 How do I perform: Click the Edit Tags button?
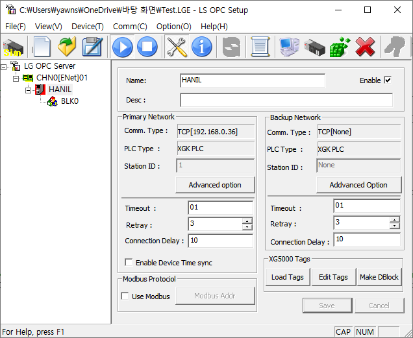pos(334,277)
